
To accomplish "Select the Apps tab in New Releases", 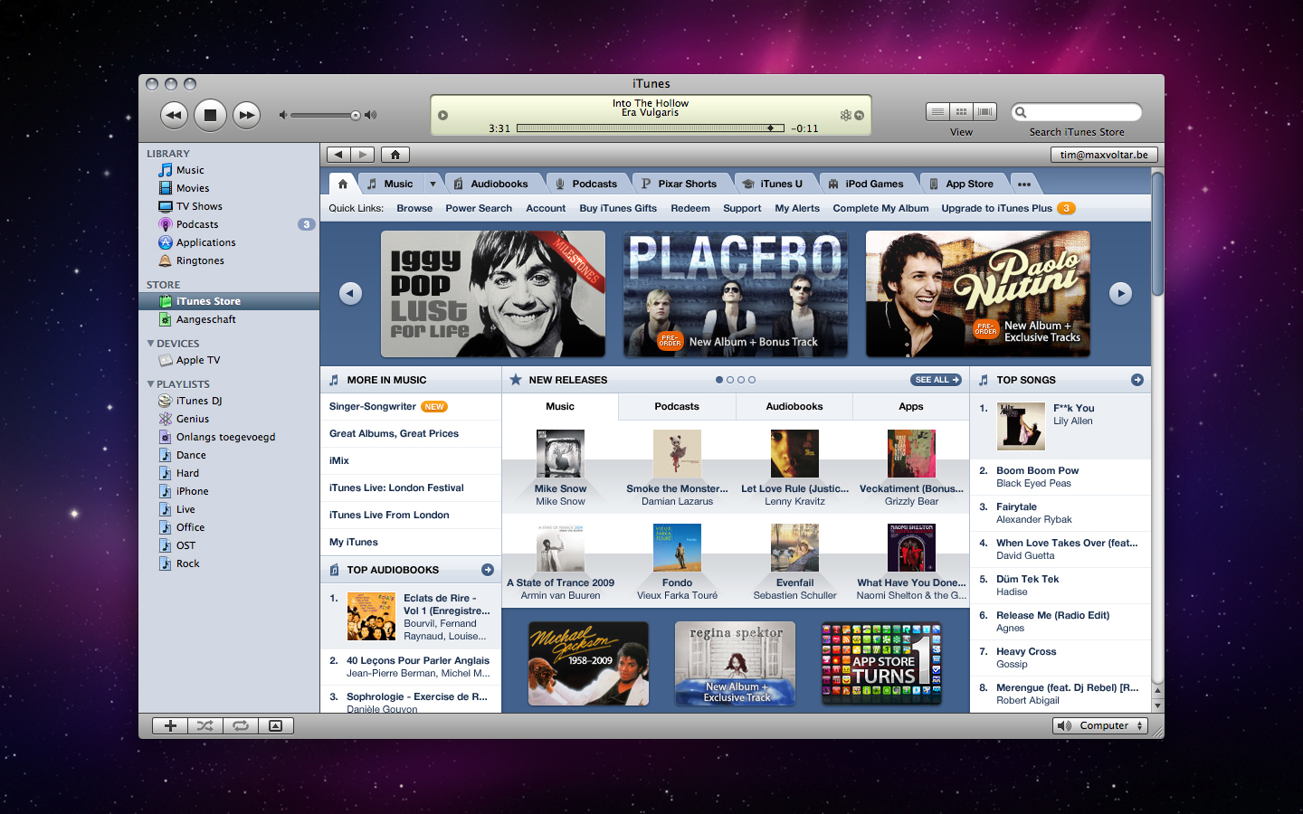I will (x=911, y=406).
